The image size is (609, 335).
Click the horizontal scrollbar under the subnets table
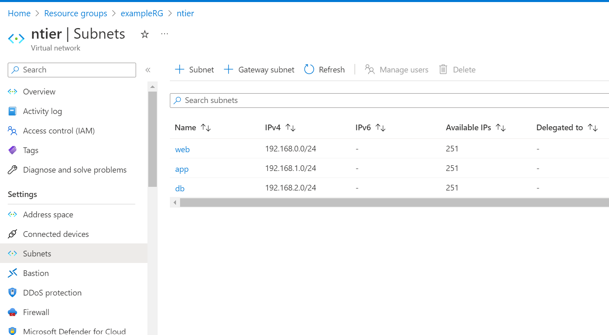pos(394,202)
